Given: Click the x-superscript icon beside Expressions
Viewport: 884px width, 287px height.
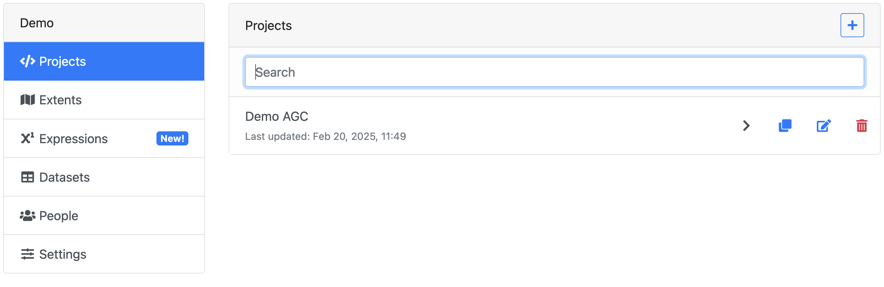Looking at the screenshot, I should pos(27,138).
